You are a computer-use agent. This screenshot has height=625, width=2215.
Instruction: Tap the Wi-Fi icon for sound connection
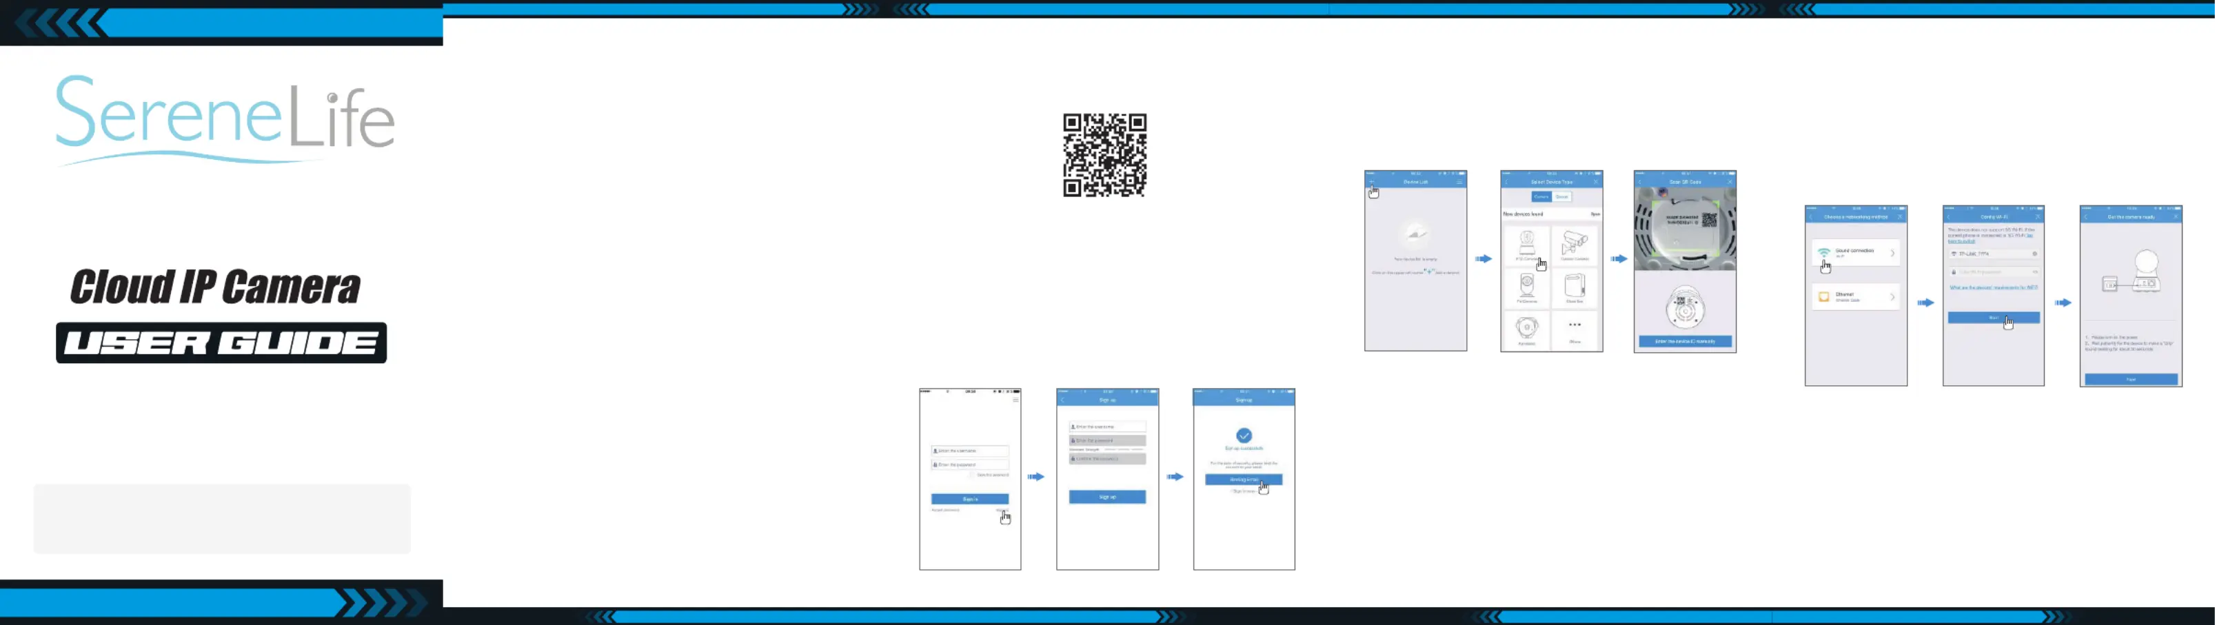pos(1823,252)
